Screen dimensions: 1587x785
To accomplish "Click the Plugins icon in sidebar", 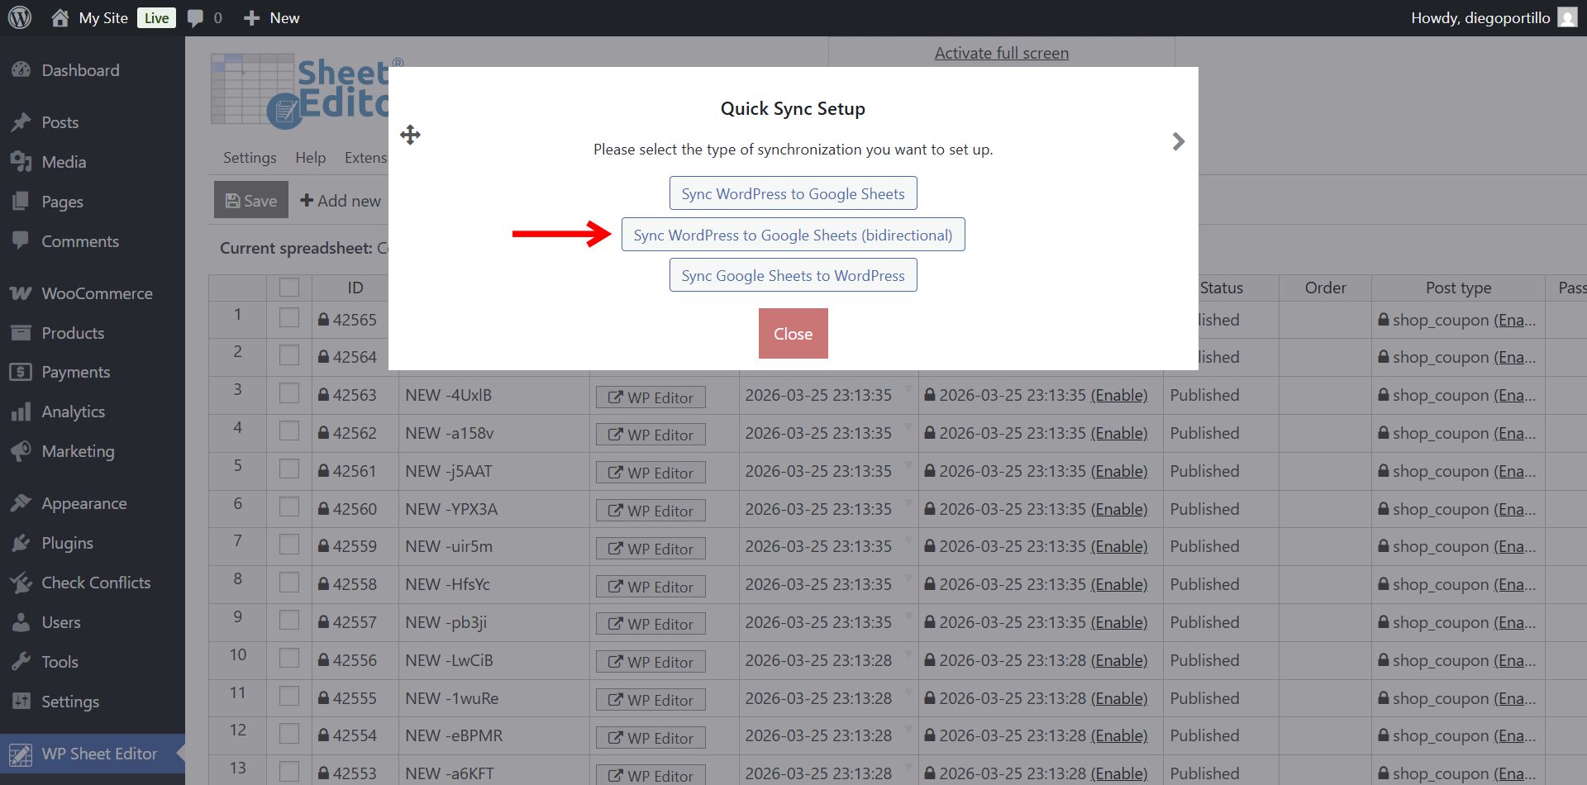I will (x=21, y=543).
